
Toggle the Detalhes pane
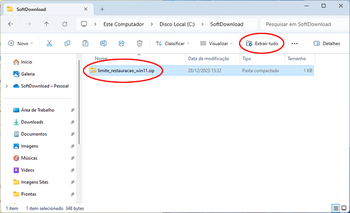pos(327,44)
